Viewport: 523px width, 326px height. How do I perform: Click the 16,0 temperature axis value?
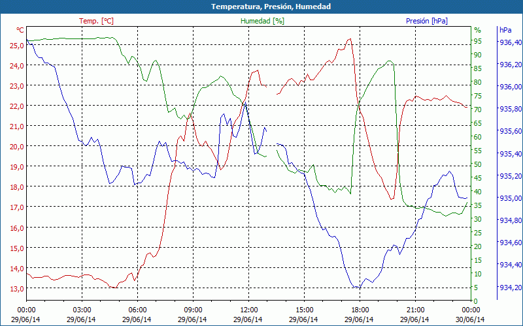pyautogui.click(x=17, y=228)
